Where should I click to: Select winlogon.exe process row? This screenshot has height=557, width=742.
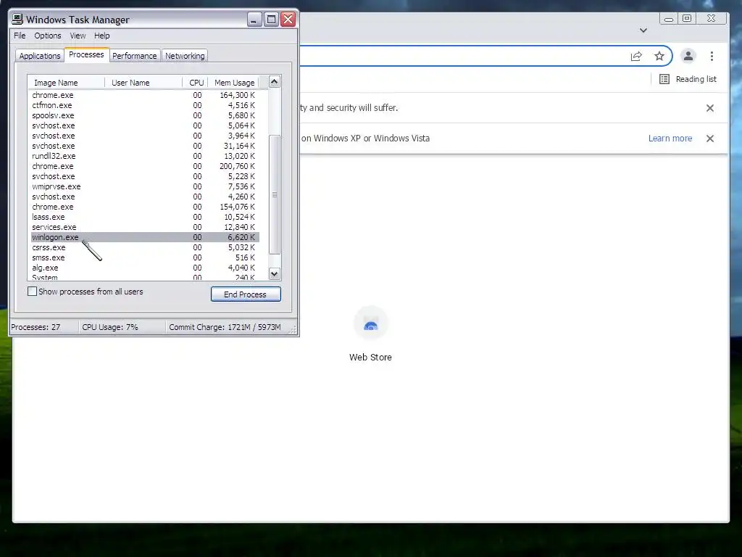point(144,237)
